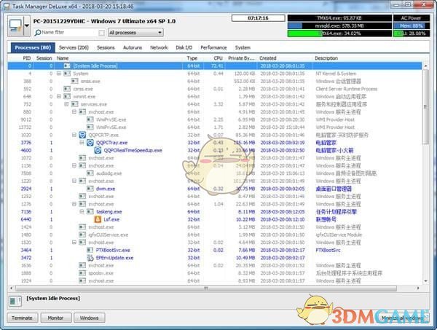Collapse the QQPCRTP.exe tree node
The width and height of the screenshot is (437, 330).
tap(74, 135)
